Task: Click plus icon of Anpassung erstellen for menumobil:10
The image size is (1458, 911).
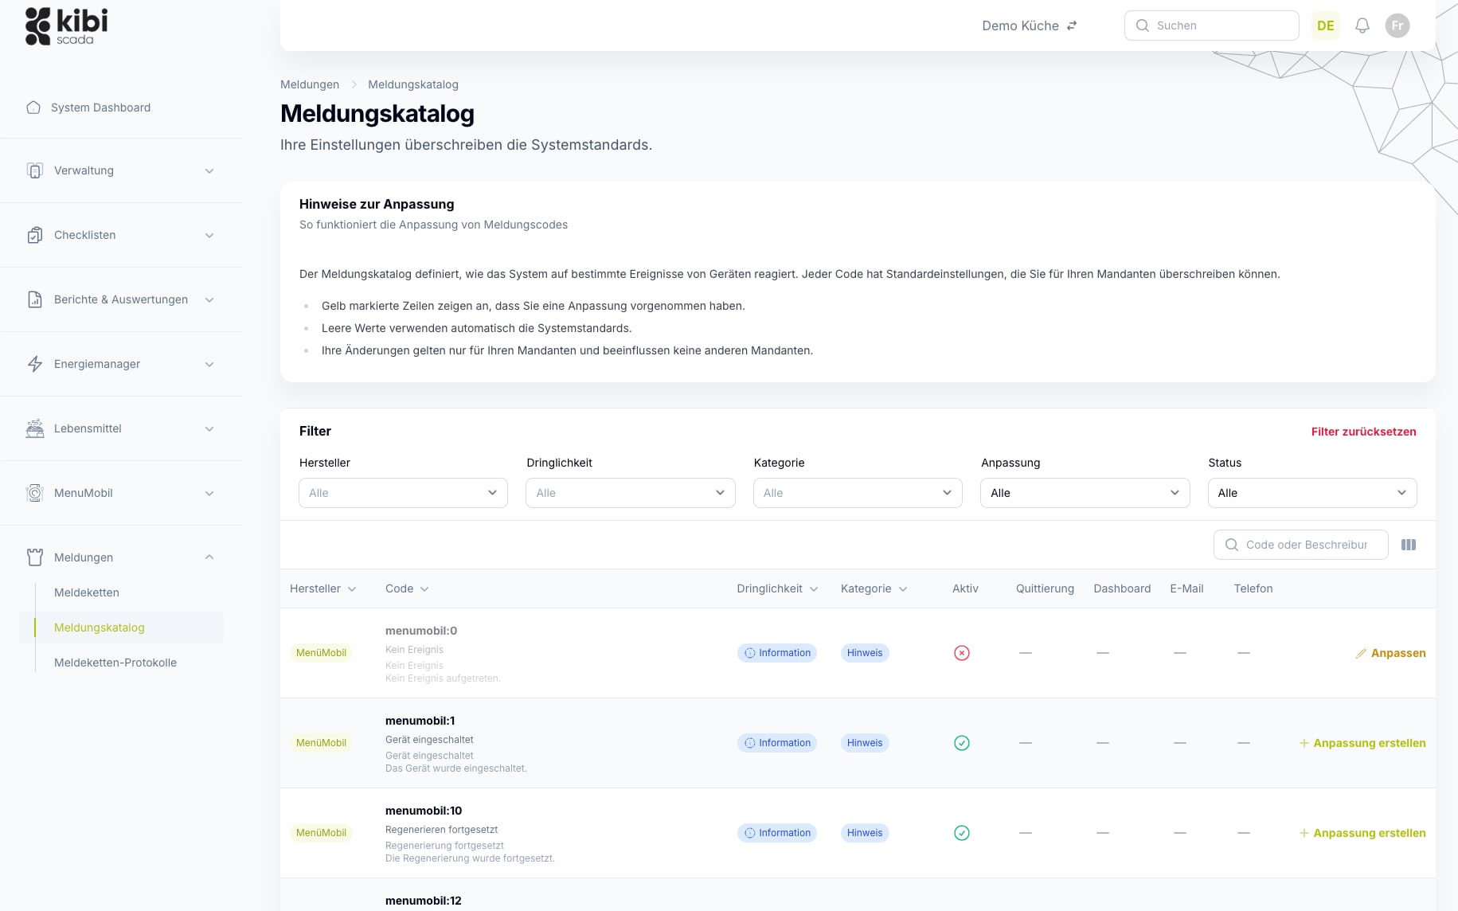Action: (x=1304, y=833)
